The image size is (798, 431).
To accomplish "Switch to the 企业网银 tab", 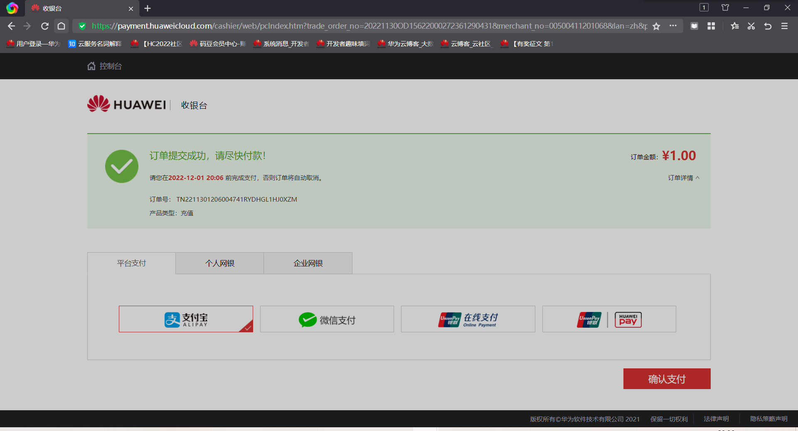I will click(308, 263).
